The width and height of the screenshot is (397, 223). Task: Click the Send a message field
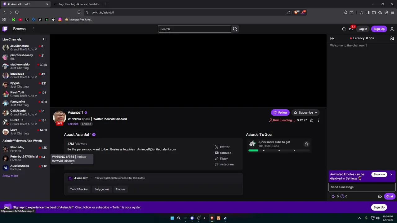pos(362,187)
